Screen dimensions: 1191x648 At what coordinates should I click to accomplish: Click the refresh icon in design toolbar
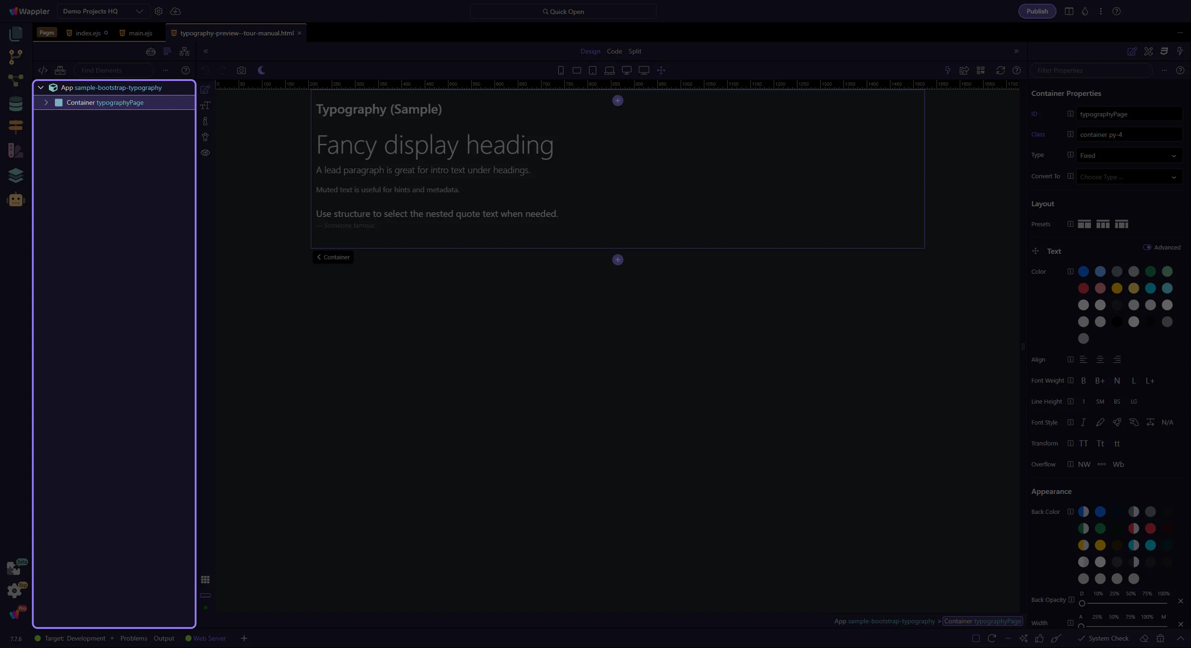click(1000, 70)
